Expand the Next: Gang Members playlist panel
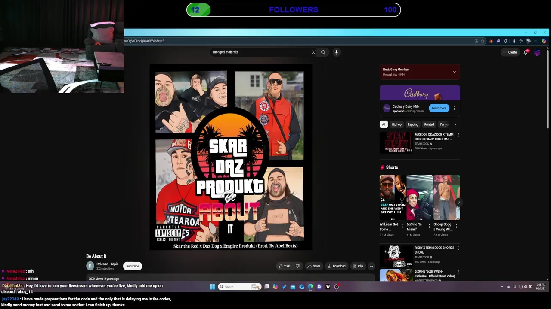The height and width of the screenshot is (309, 551). 454,72
